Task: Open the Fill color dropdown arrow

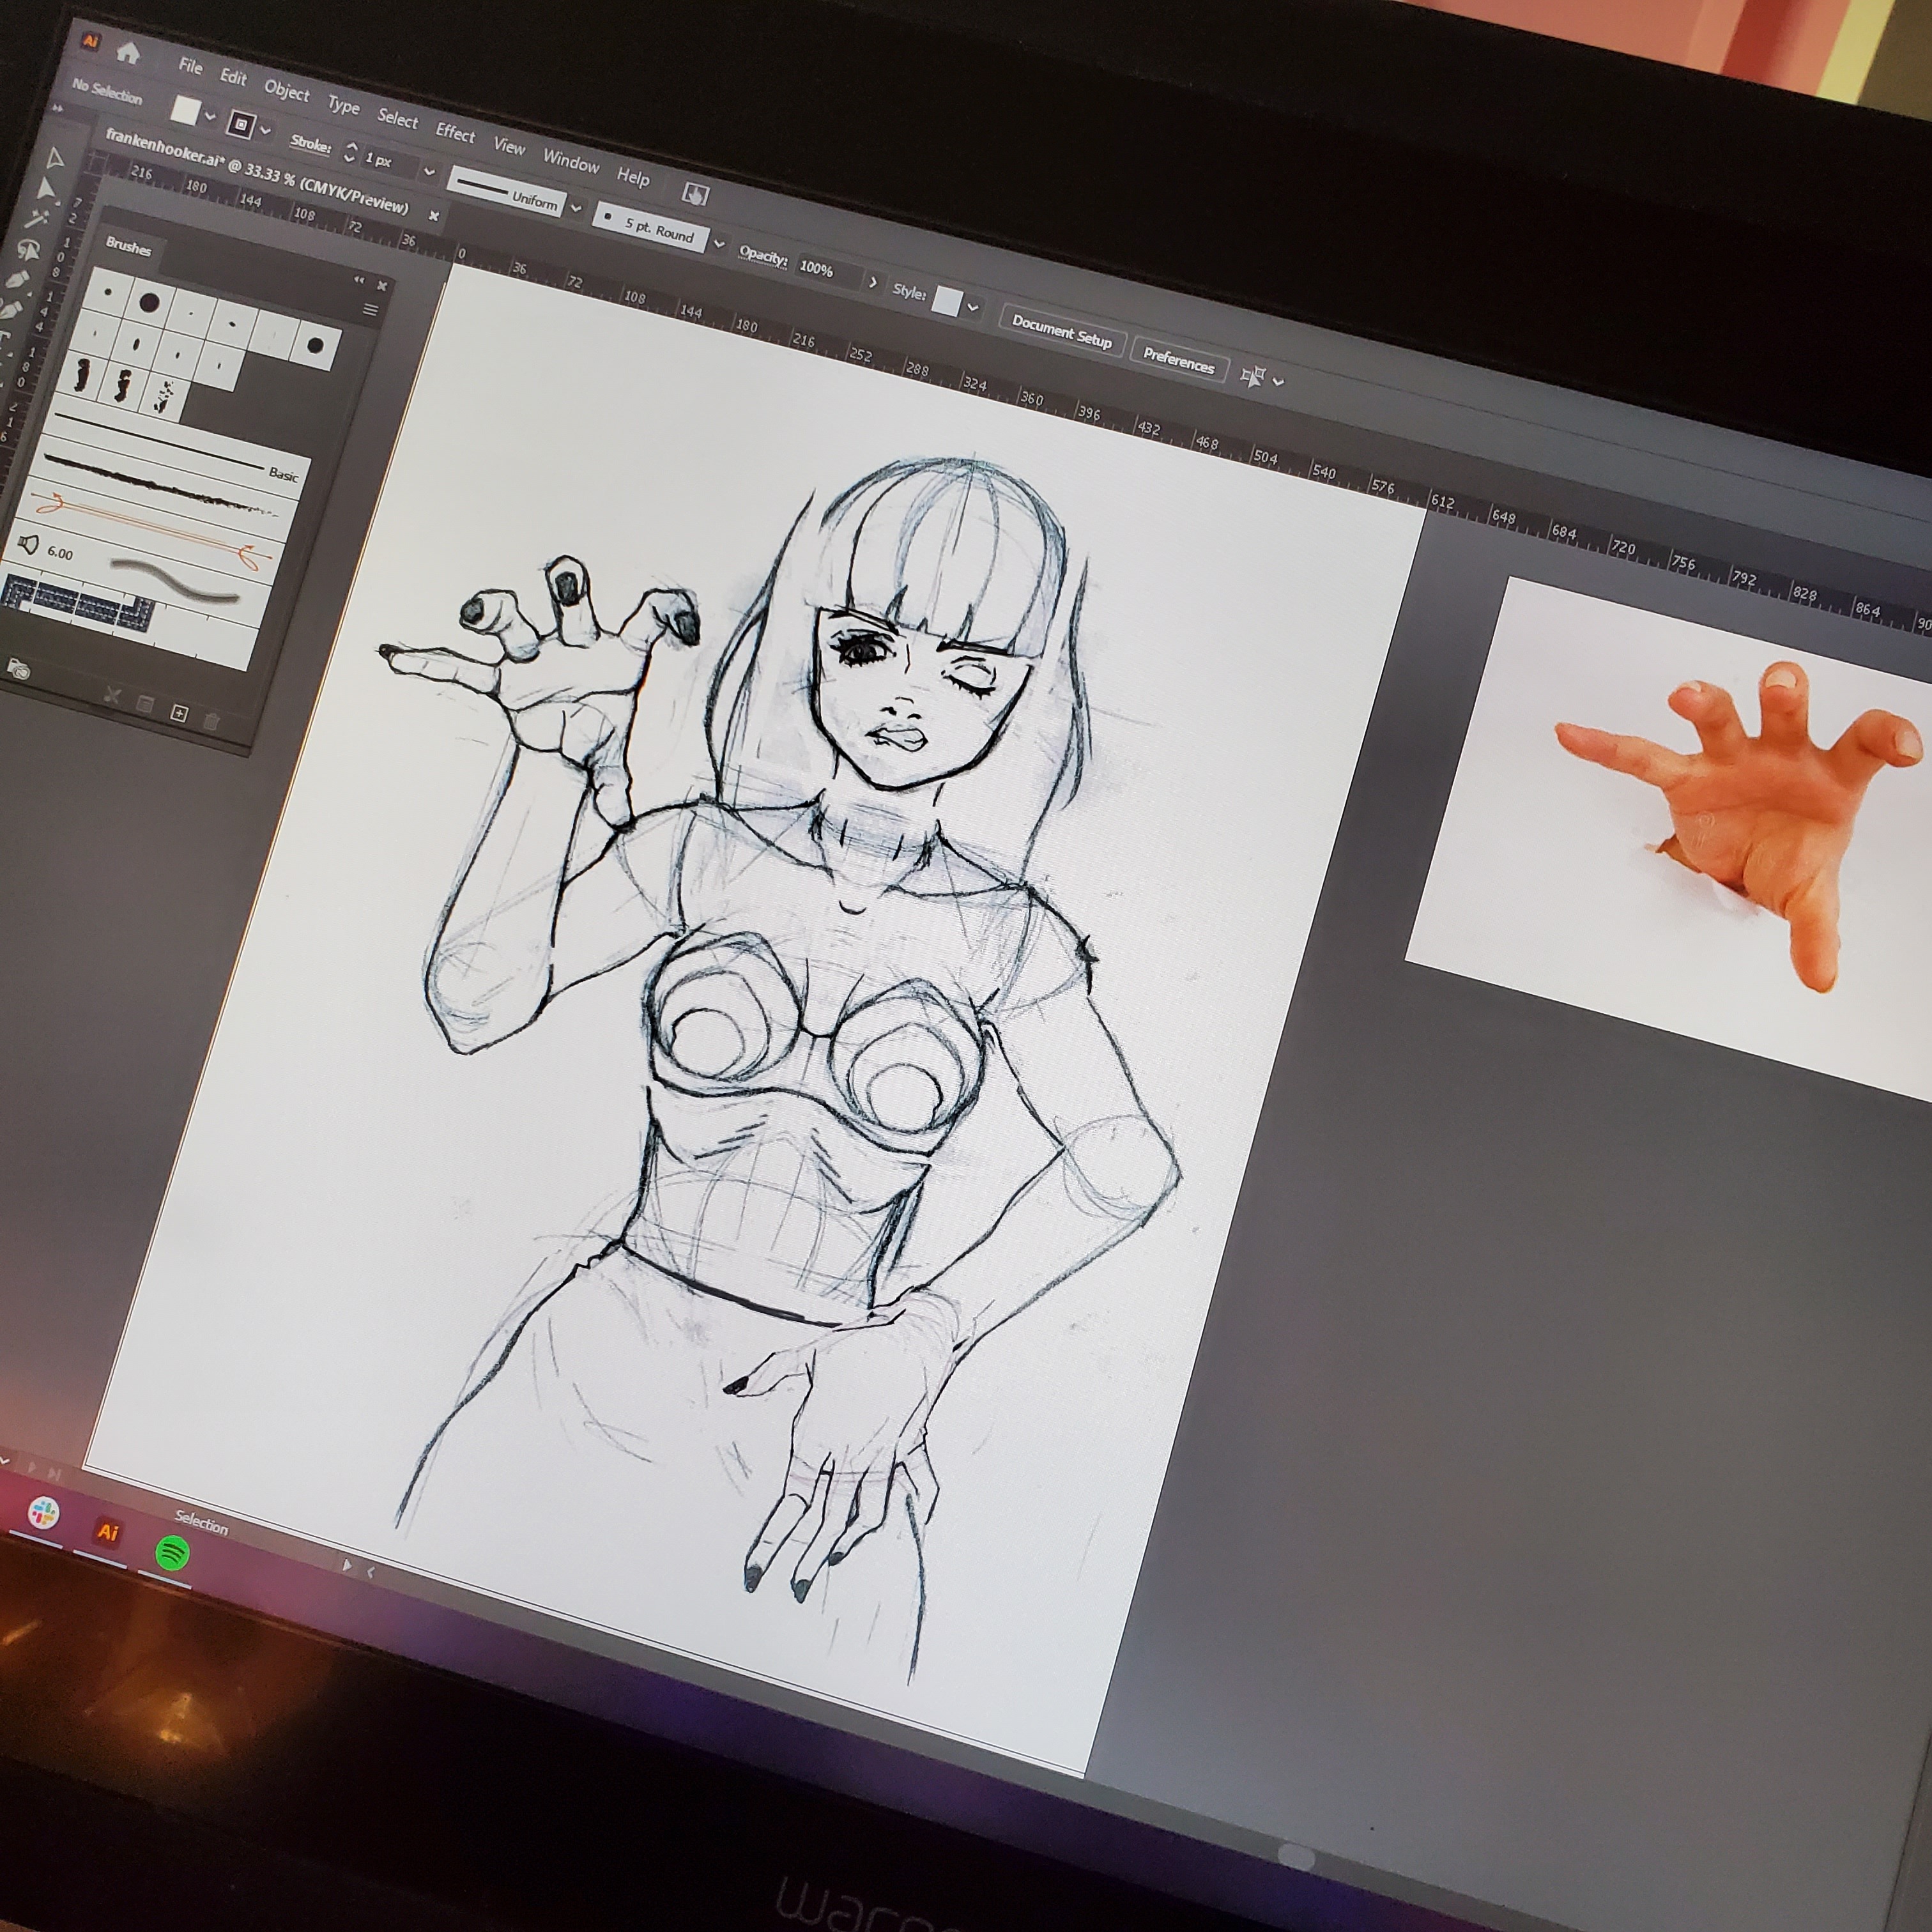Action: coord(210,117)
